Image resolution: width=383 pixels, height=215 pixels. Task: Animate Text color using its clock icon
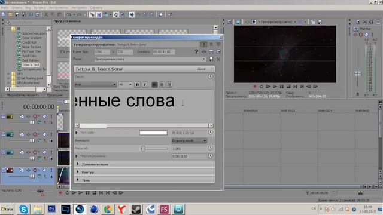pos(210,133)
